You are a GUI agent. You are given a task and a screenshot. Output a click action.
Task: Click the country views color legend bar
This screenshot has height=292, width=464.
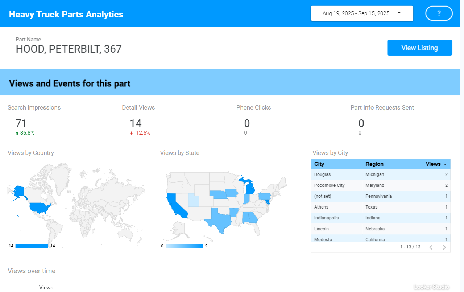tap(32, 246)
